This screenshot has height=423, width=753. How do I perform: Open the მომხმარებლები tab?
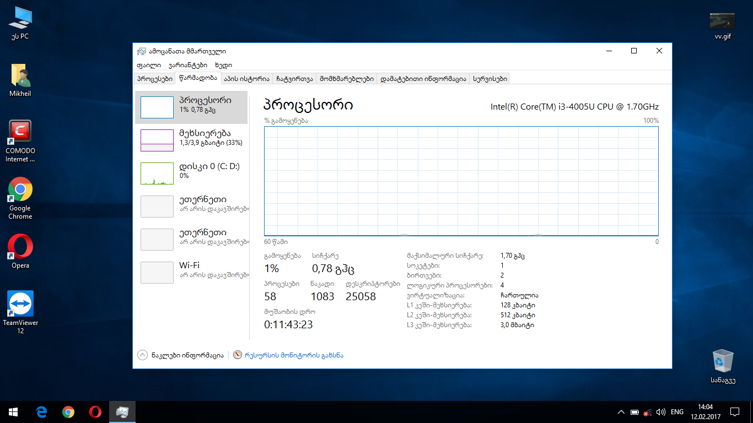(347, 79)
